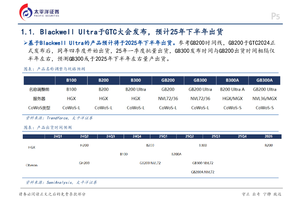Click the GH200 timeline entry
The width and height of the screenshot is (303, 203).
(84, 163)
